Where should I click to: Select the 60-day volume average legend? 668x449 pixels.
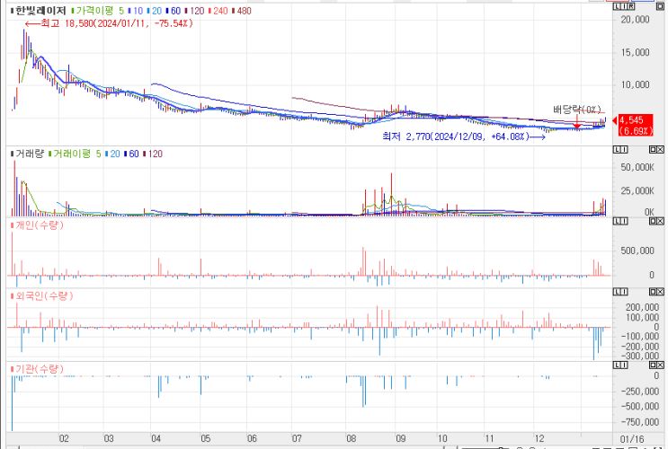pyautogui.click(x=131, y=154)
